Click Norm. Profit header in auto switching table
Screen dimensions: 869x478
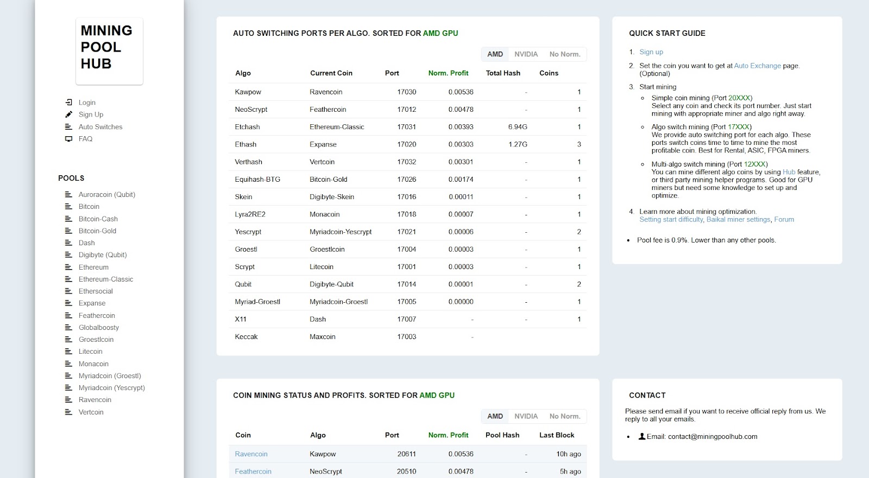click(448, 73)
